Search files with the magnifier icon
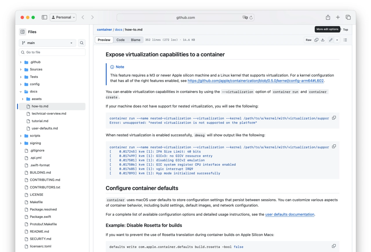371x252 pixels. tap(81, 43)
